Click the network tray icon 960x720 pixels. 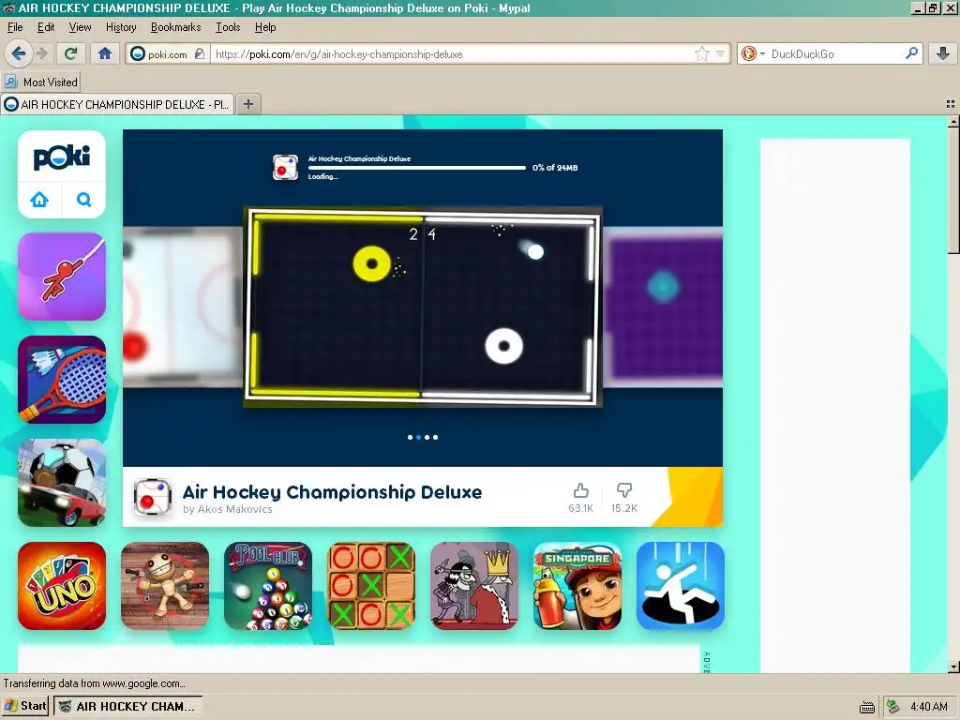pos(892,707)
